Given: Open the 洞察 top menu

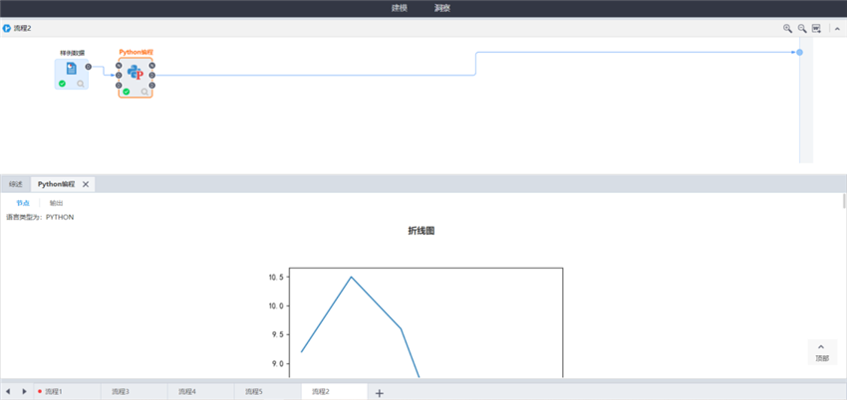Looking at the screenshot, I should [x=442, y=8].
